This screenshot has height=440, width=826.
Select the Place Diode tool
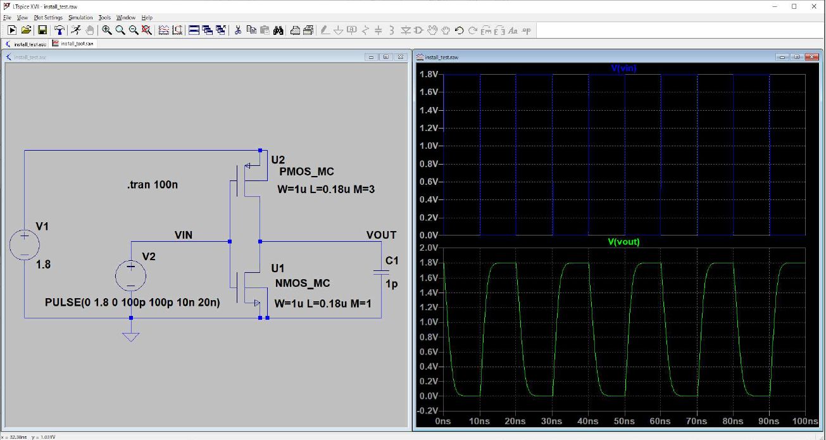click(x=406, y=30)
